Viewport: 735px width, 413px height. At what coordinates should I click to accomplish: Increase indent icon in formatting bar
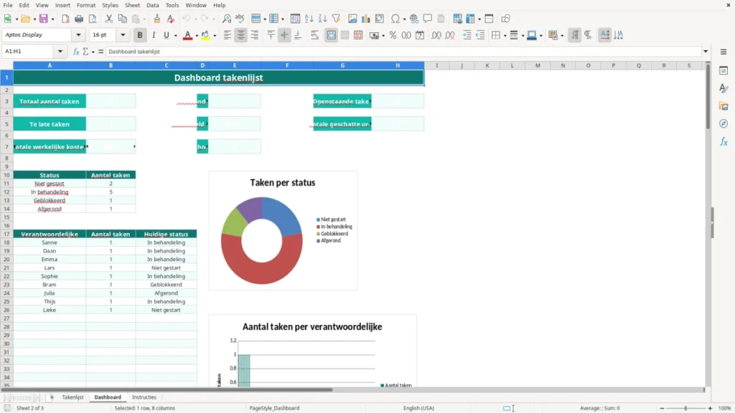pos(467,35)
